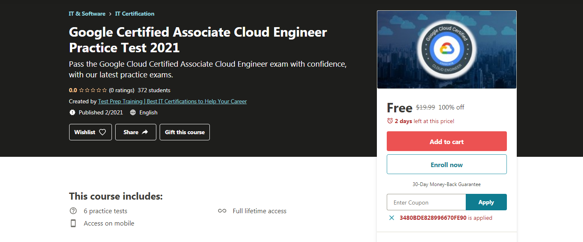Click the heart icon on Wishlist
Image resolution: width=583 pixels, height=242 pixels.
click(x=102, y=132)
